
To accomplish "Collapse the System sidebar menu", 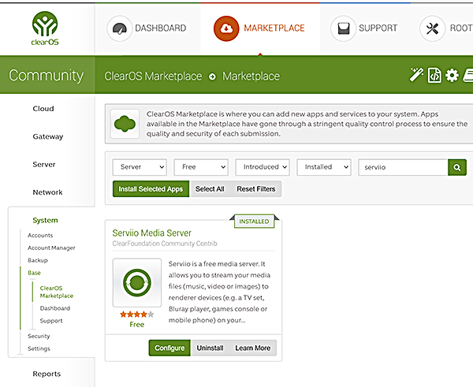I will (45, 220).
